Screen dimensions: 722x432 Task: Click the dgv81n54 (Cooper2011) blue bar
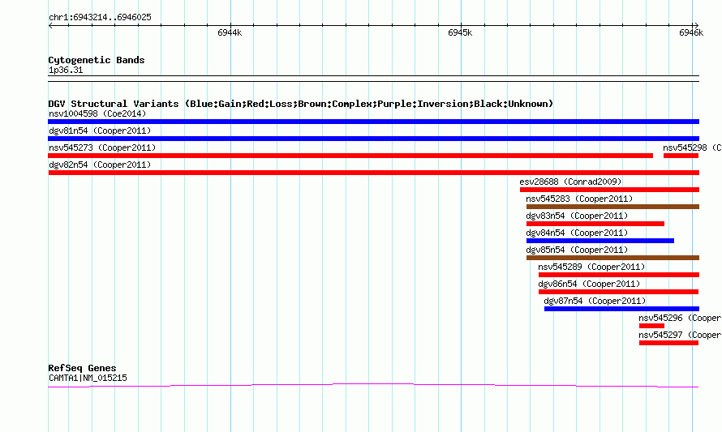tap(373, 139)
